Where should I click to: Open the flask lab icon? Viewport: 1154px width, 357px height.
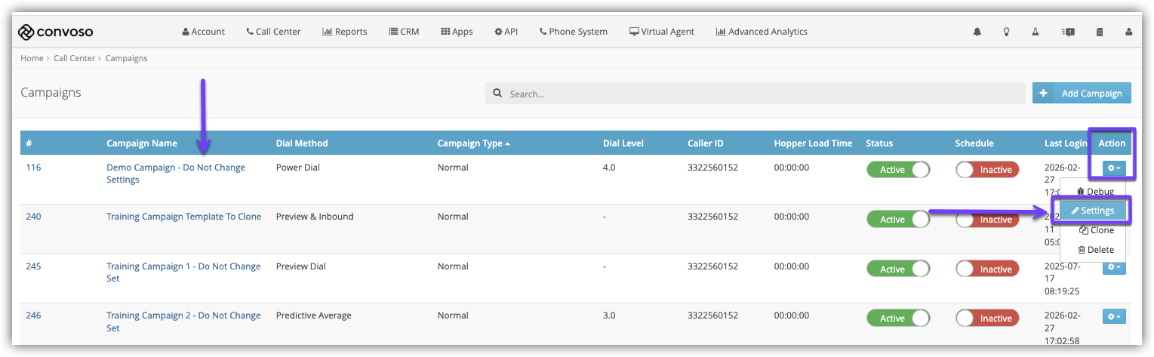click(1036, 32)
